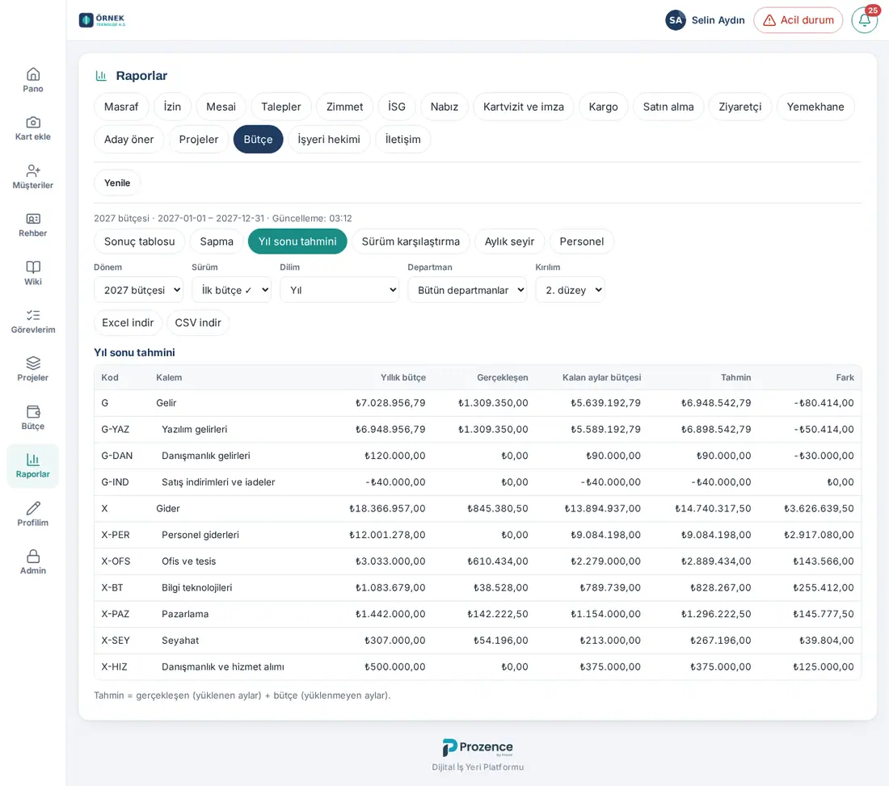Screen dimensions: 889x786
Task: Click the Selin Aydın user name
Action: pyautogui.click(x=718, y=20)
